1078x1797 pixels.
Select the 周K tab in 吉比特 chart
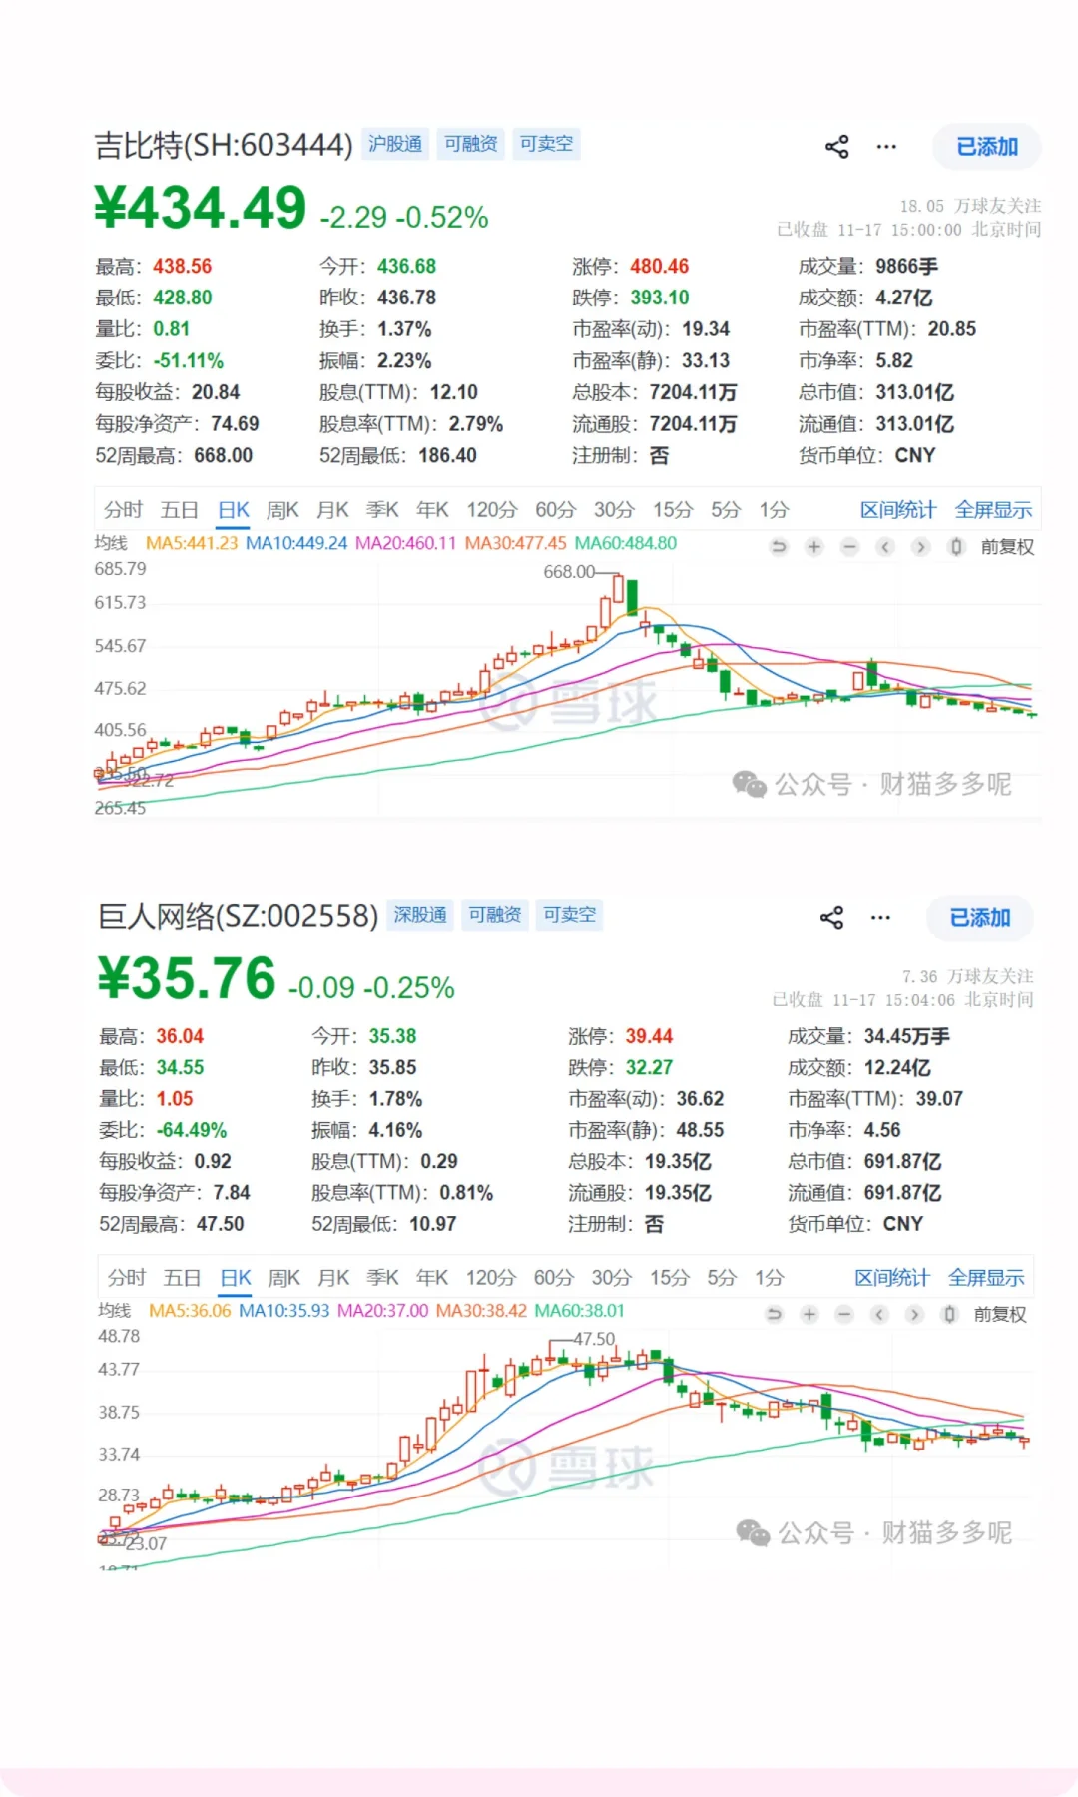pyautogui.click(x=282, y=510)
